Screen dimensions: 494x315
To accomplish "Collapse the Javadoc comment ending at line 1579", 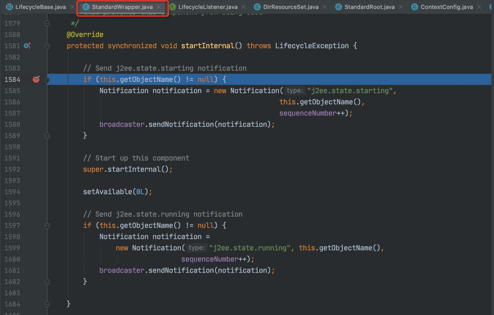I will (47, 23).
